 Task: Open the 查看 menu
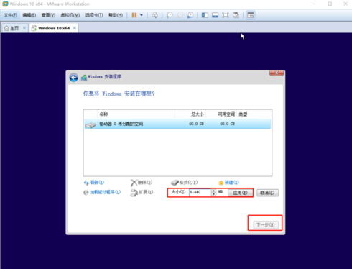point(48,15)
